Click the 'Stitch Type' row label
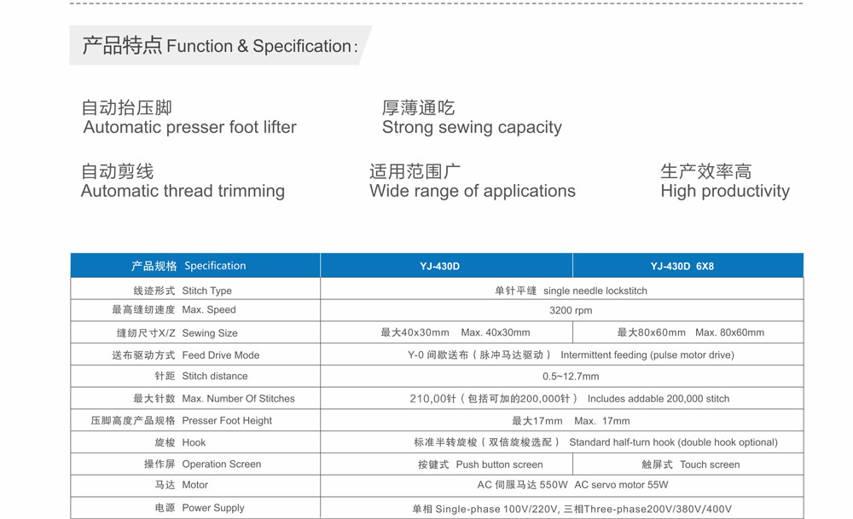This screenshot has height=519, width=853. pos(206,291)
